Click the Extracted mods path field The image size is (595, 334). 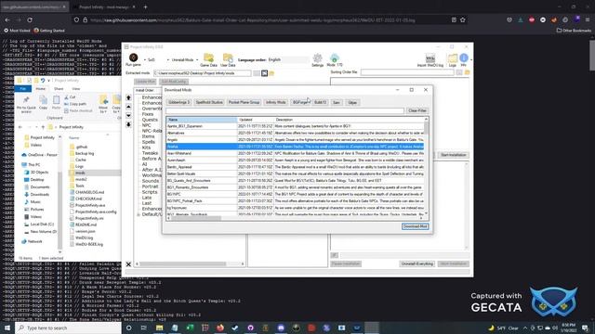tap(202, 73)
